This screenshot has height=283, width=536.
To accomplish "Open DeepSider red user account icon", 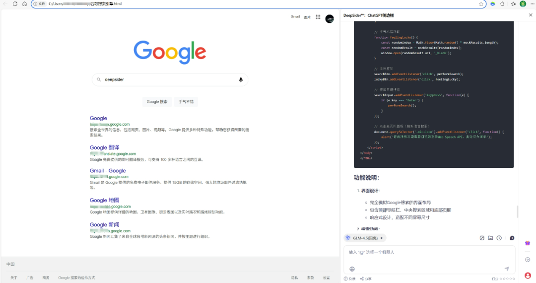I will [x=528, y=276].
